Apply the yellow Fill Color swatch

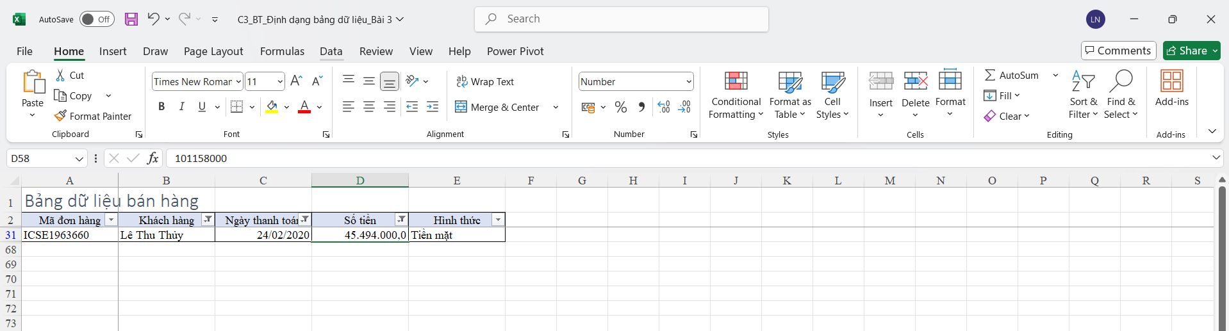[272, 107]
